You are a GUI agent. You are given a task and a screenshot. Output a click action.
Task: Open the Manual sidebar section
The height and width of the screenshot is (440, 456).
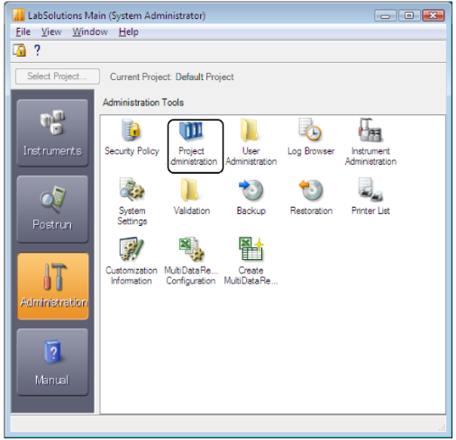52,362
